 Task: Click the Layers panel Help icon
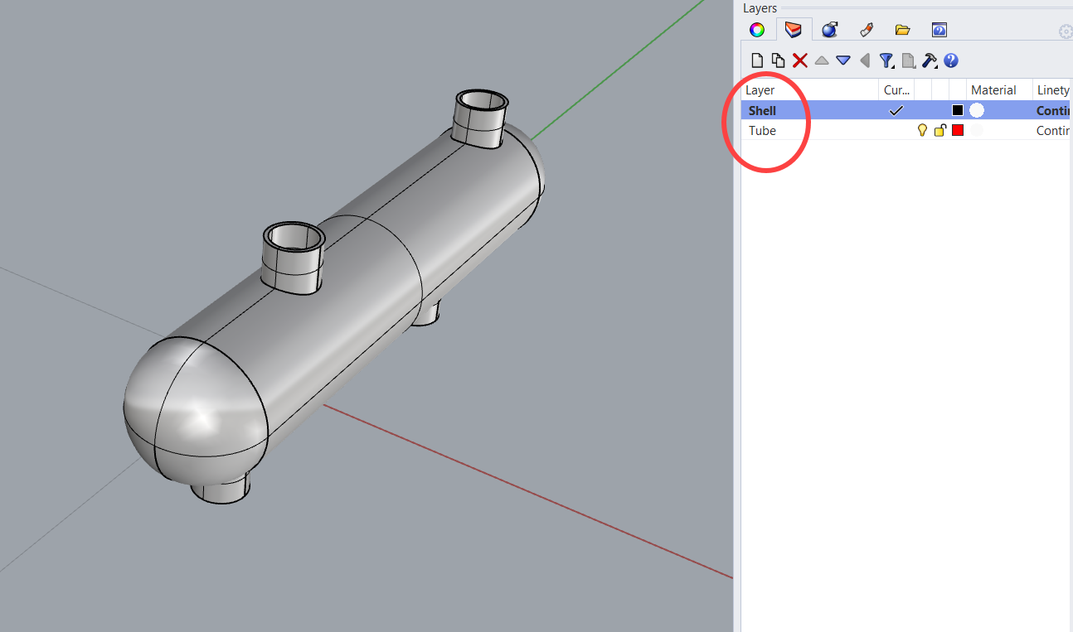click(951, 60)
